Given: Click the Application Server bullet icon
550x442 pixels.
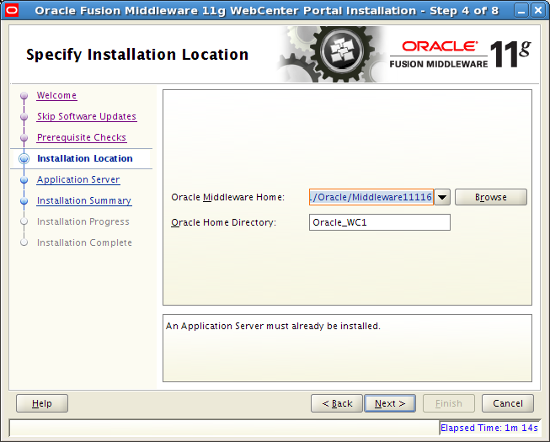Looking at the screenshot, I should tap(24, 180).
